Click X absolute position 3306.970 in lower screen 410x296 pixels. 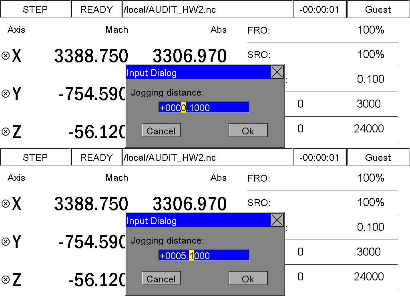(x=189, y=204)
